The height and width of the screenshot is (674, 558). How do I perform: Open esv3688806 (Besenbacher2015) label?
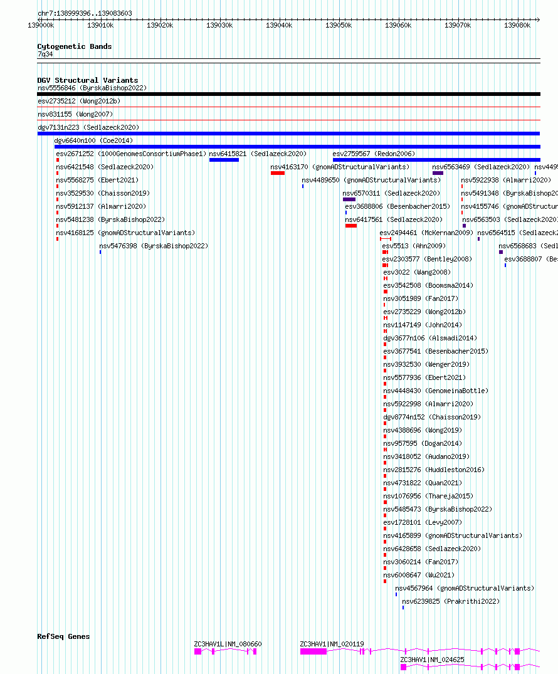tap(397, 206)
